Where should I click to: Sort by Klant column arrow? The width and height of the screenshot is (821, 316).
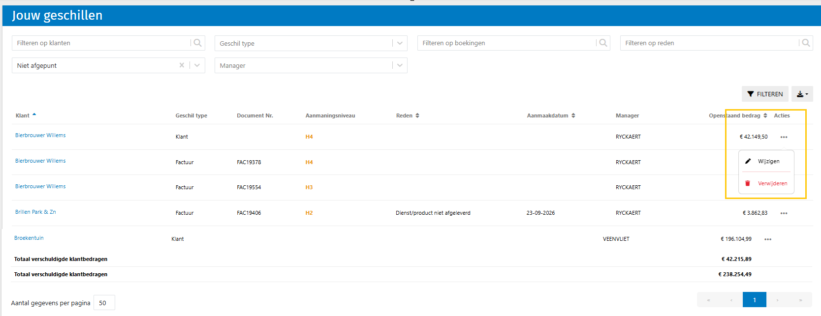pyautogui.click(x=34, y=115)
